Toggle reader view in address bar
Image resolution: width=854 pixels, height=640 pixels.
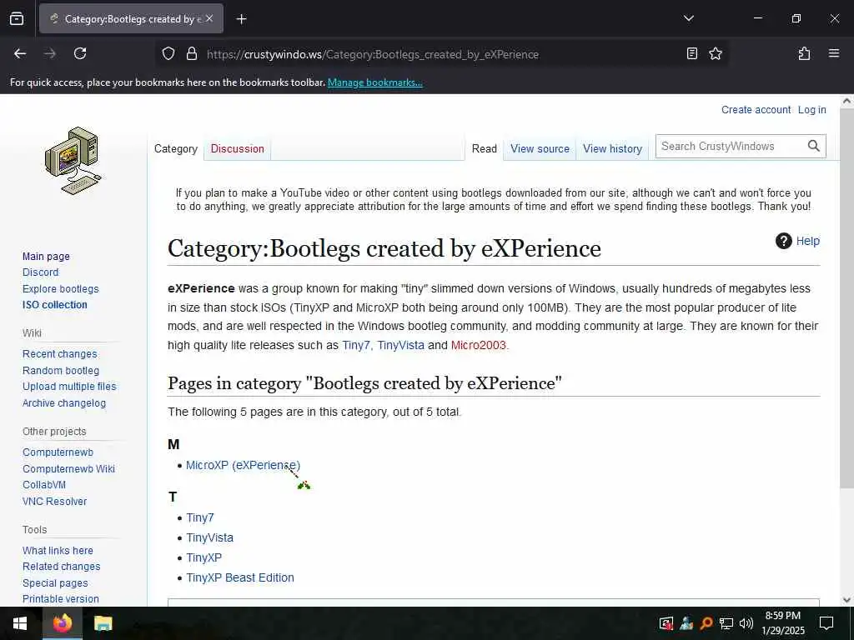[x=691, y=53]
